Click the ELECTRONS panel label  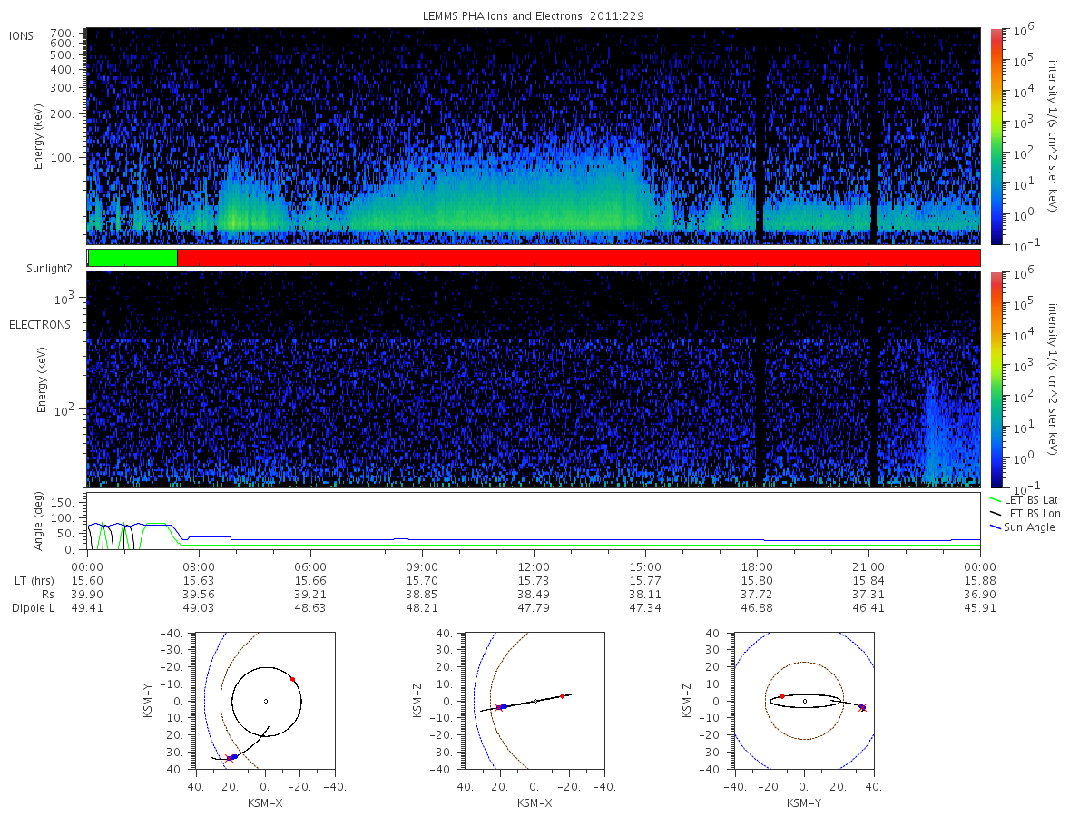point(39,324)
